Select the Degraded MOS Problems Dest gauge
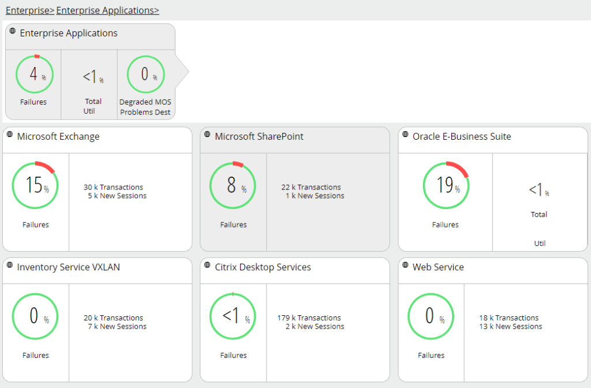The height and width of the screenshot is (388, 591). 145,74
